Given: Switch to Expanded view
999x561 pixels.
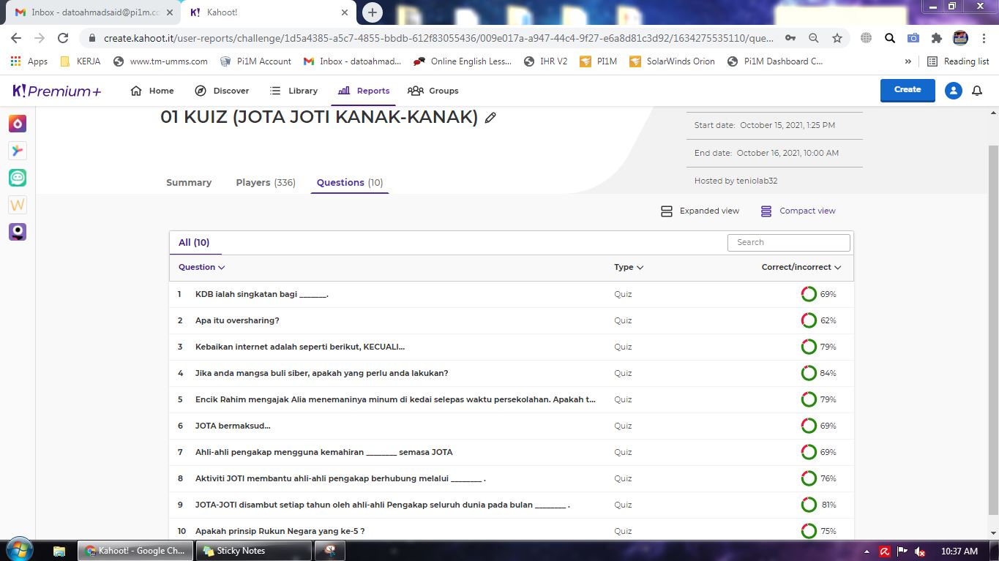Looking at the screenshot, I should click(x=700, y=211).
